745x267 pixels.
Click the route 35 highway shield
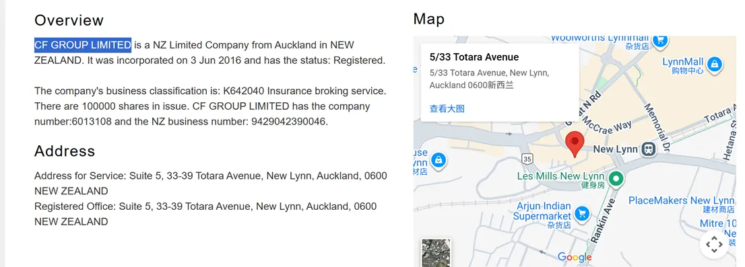click(x=527, y=159)
